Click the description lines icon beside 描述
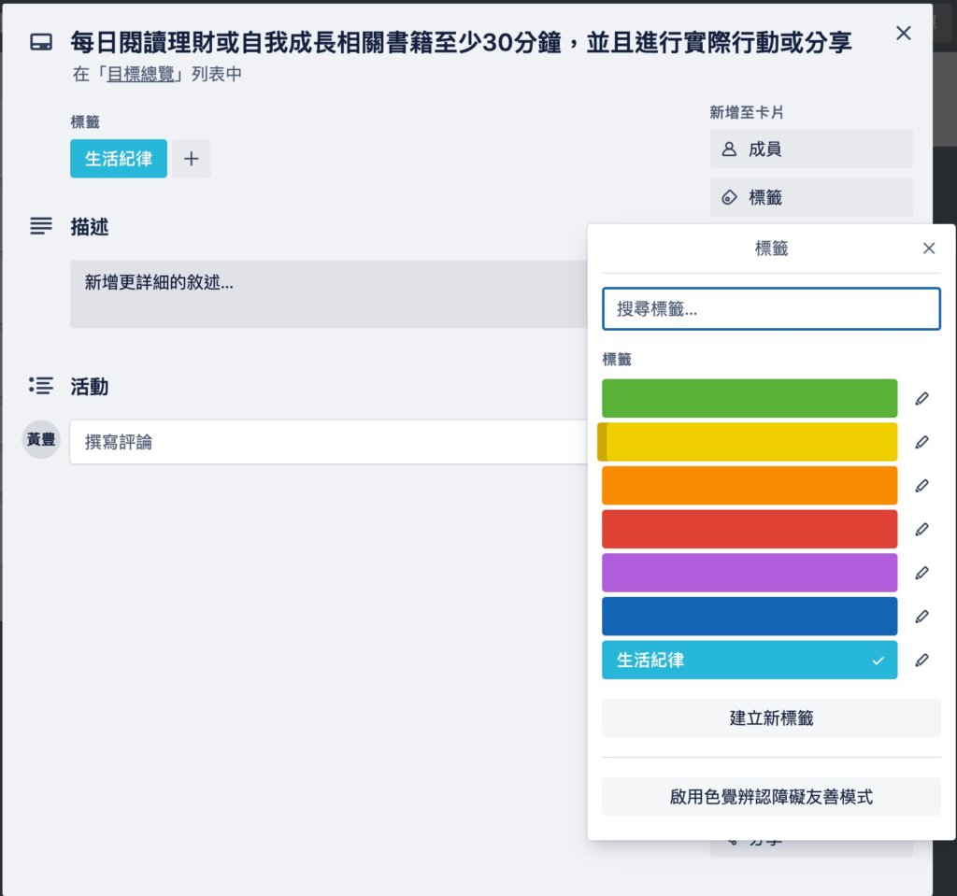This screenshot has height=896, width=957. tap(41, 226)
